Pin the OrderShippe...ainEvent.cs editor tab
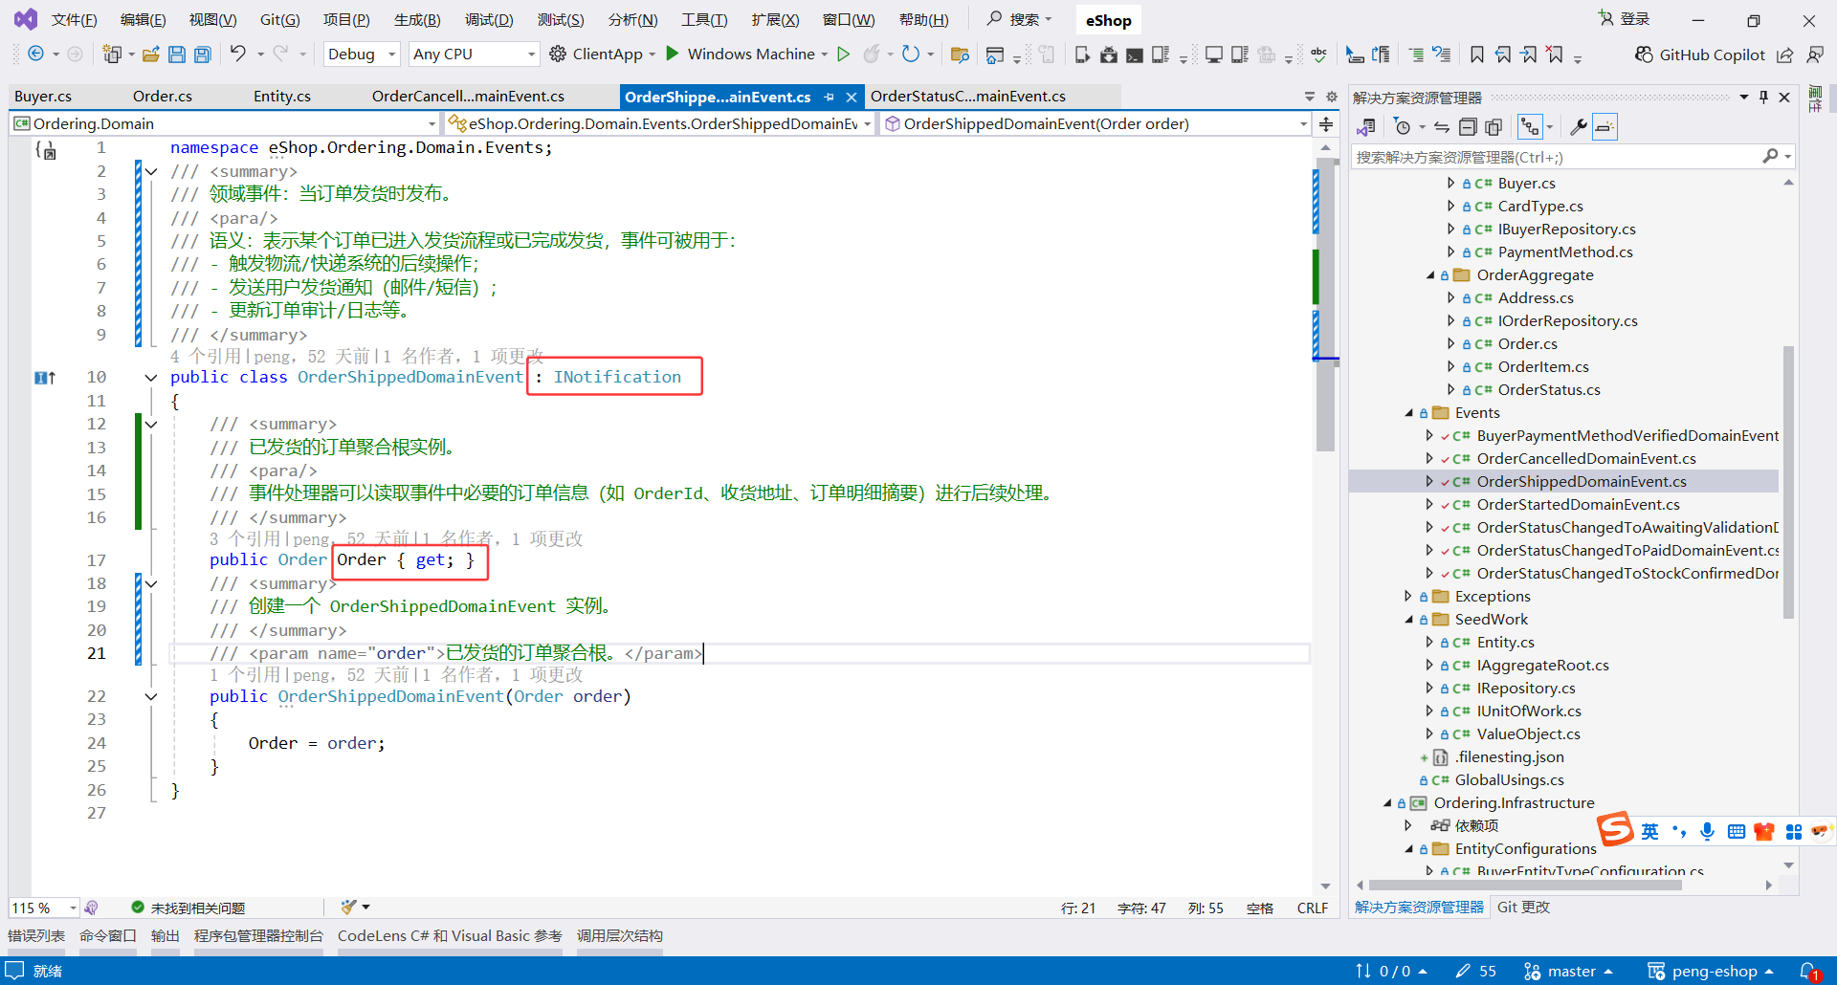Screen dimensions: 1837x985 click(828, 96)
